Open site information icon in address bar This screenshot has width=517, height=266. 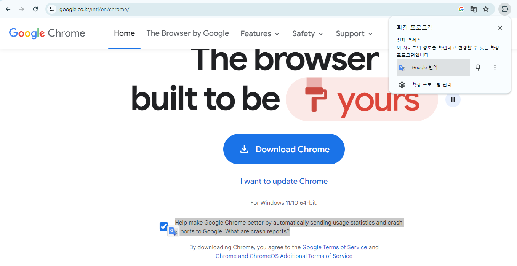pyautogui.click(x=52, y=9)
